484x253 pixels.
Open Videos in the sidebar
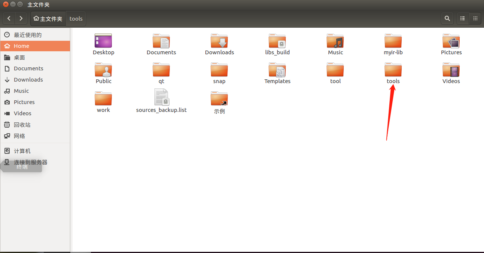tap(35, 113)
